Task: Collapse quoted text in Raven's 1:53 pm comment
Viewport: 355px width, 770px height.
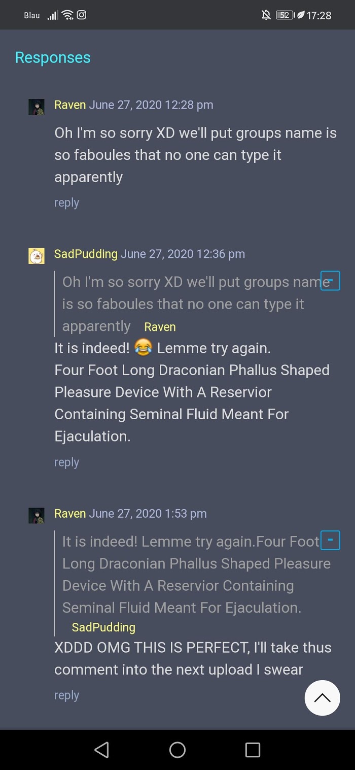Action: coord(330,540)
